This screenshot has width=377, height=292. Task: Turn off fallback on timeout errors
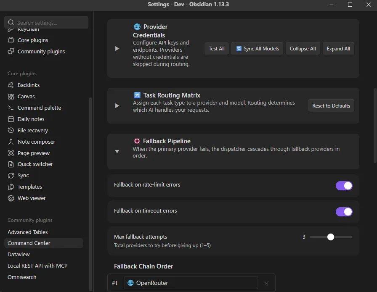[344, 212]
